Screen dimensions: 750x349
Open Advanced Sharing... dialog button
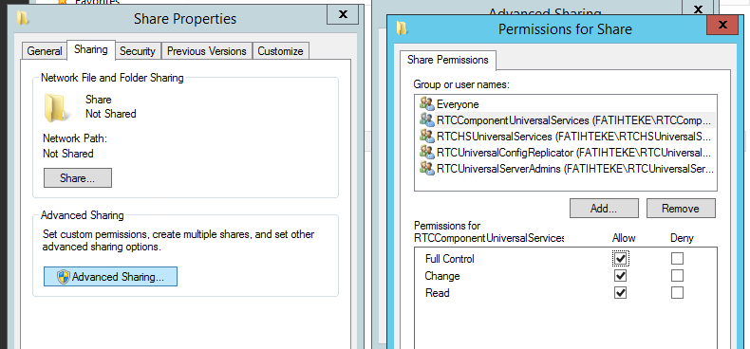pos(110,277)
